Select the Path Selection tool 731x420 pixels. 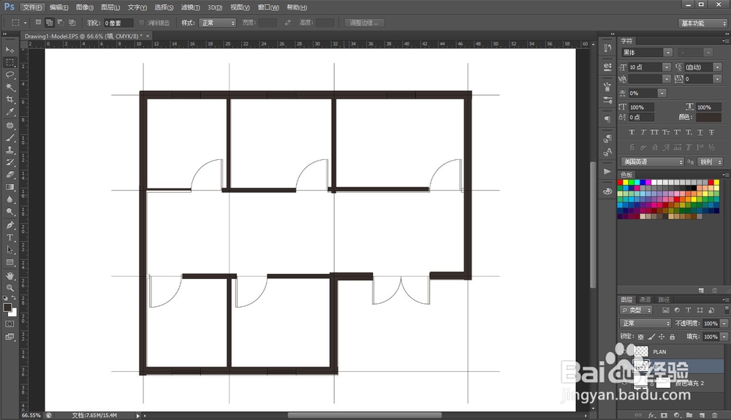click(10, 250)
